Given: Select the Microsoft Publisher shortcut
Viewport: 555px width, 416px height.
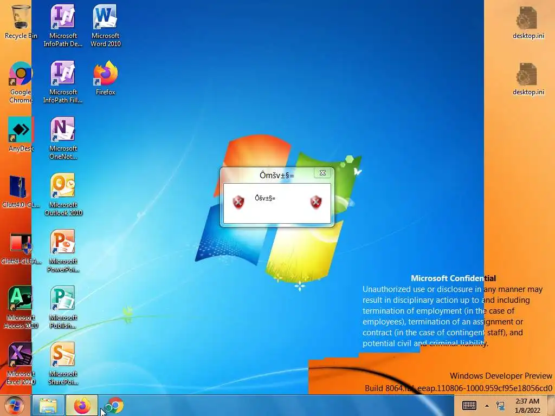Looking at the screenshot, I should coord(63,307).
